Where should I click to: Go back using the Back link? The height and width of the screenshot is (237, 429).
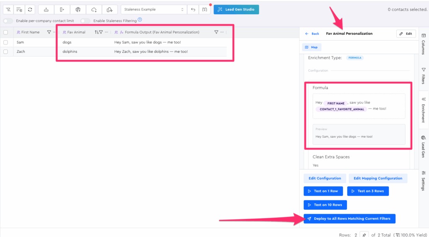tap(312, 33)
